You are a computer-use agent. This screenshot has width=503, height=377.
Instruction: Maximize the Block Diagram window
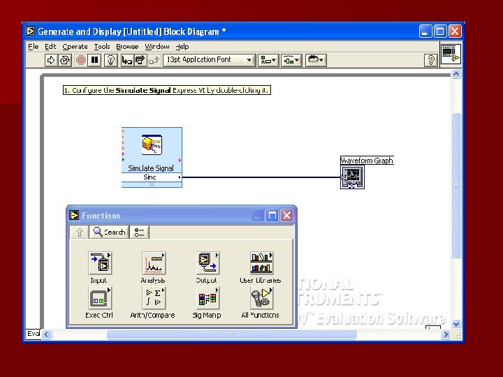(x=440, y=31)
